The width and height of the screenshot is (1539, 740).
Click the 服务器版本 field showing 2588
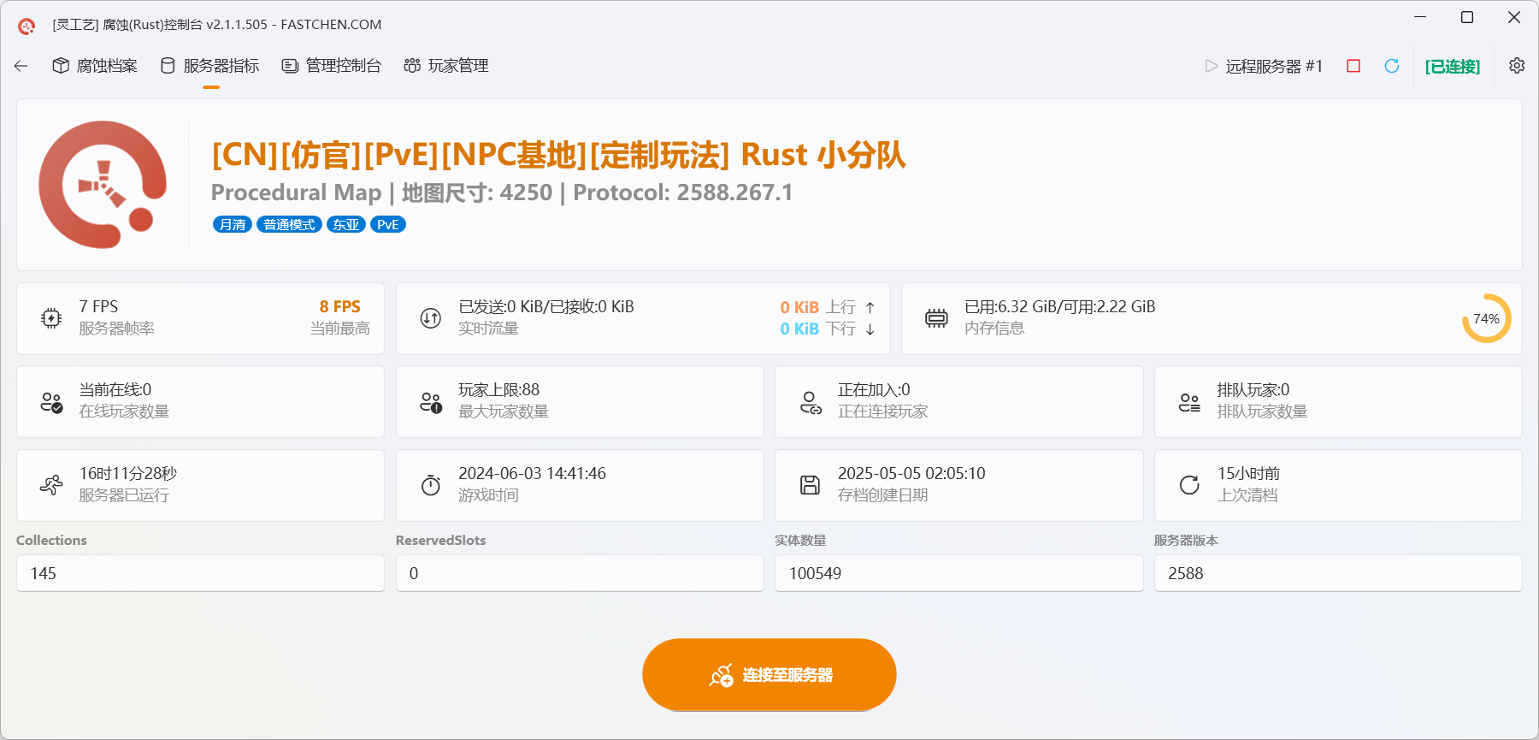click(1338, 573)
